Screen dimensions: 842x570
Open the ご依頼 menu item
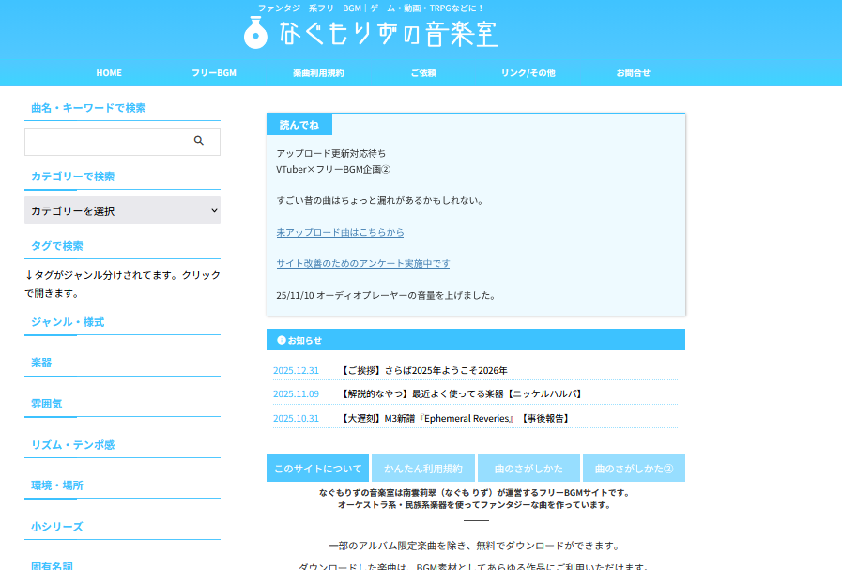423,73
